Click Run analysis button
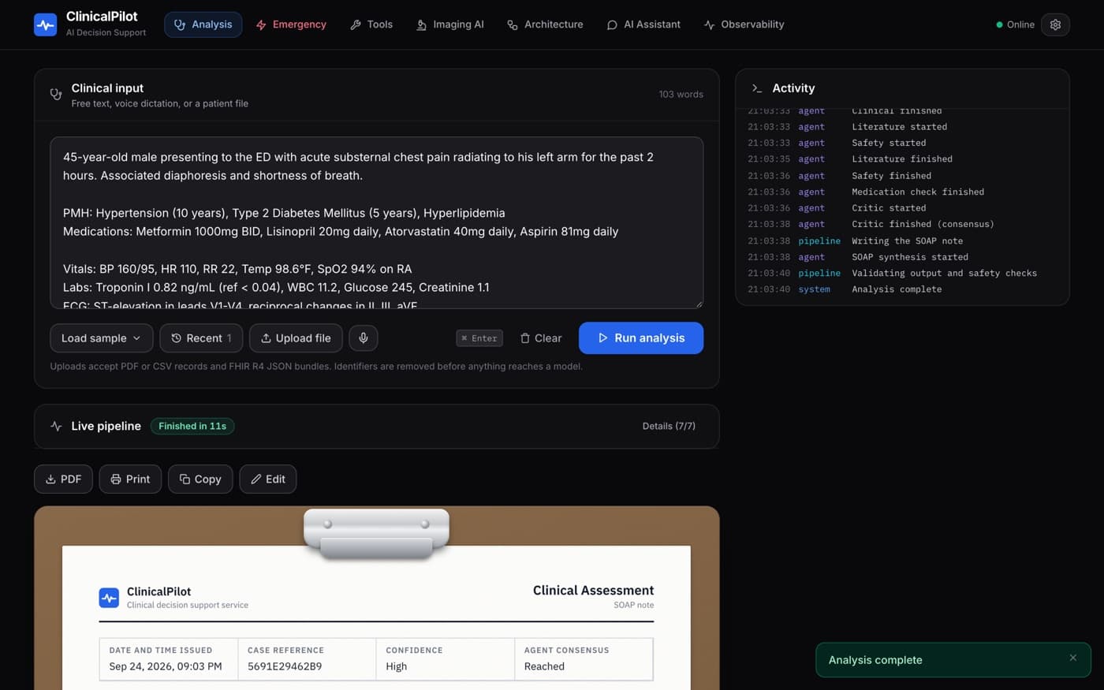This screenshot has height=690, width=1104. tap(641, 338)
